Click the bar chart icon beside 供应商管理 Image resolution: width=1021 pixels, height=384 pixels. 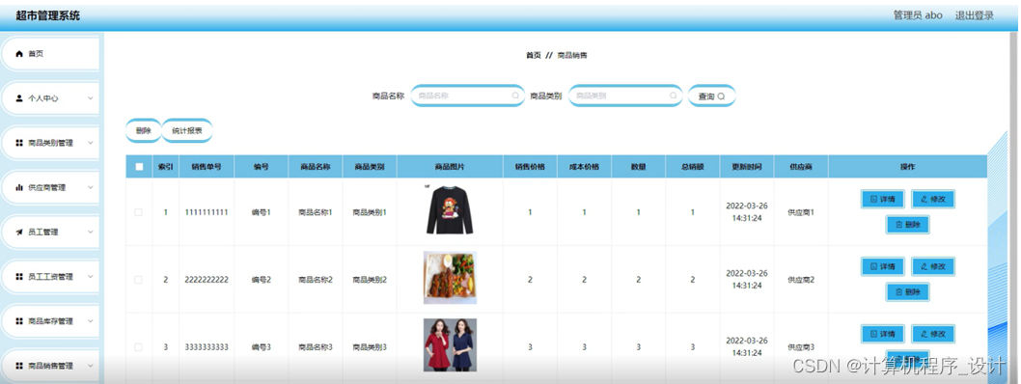coord(19,187)
